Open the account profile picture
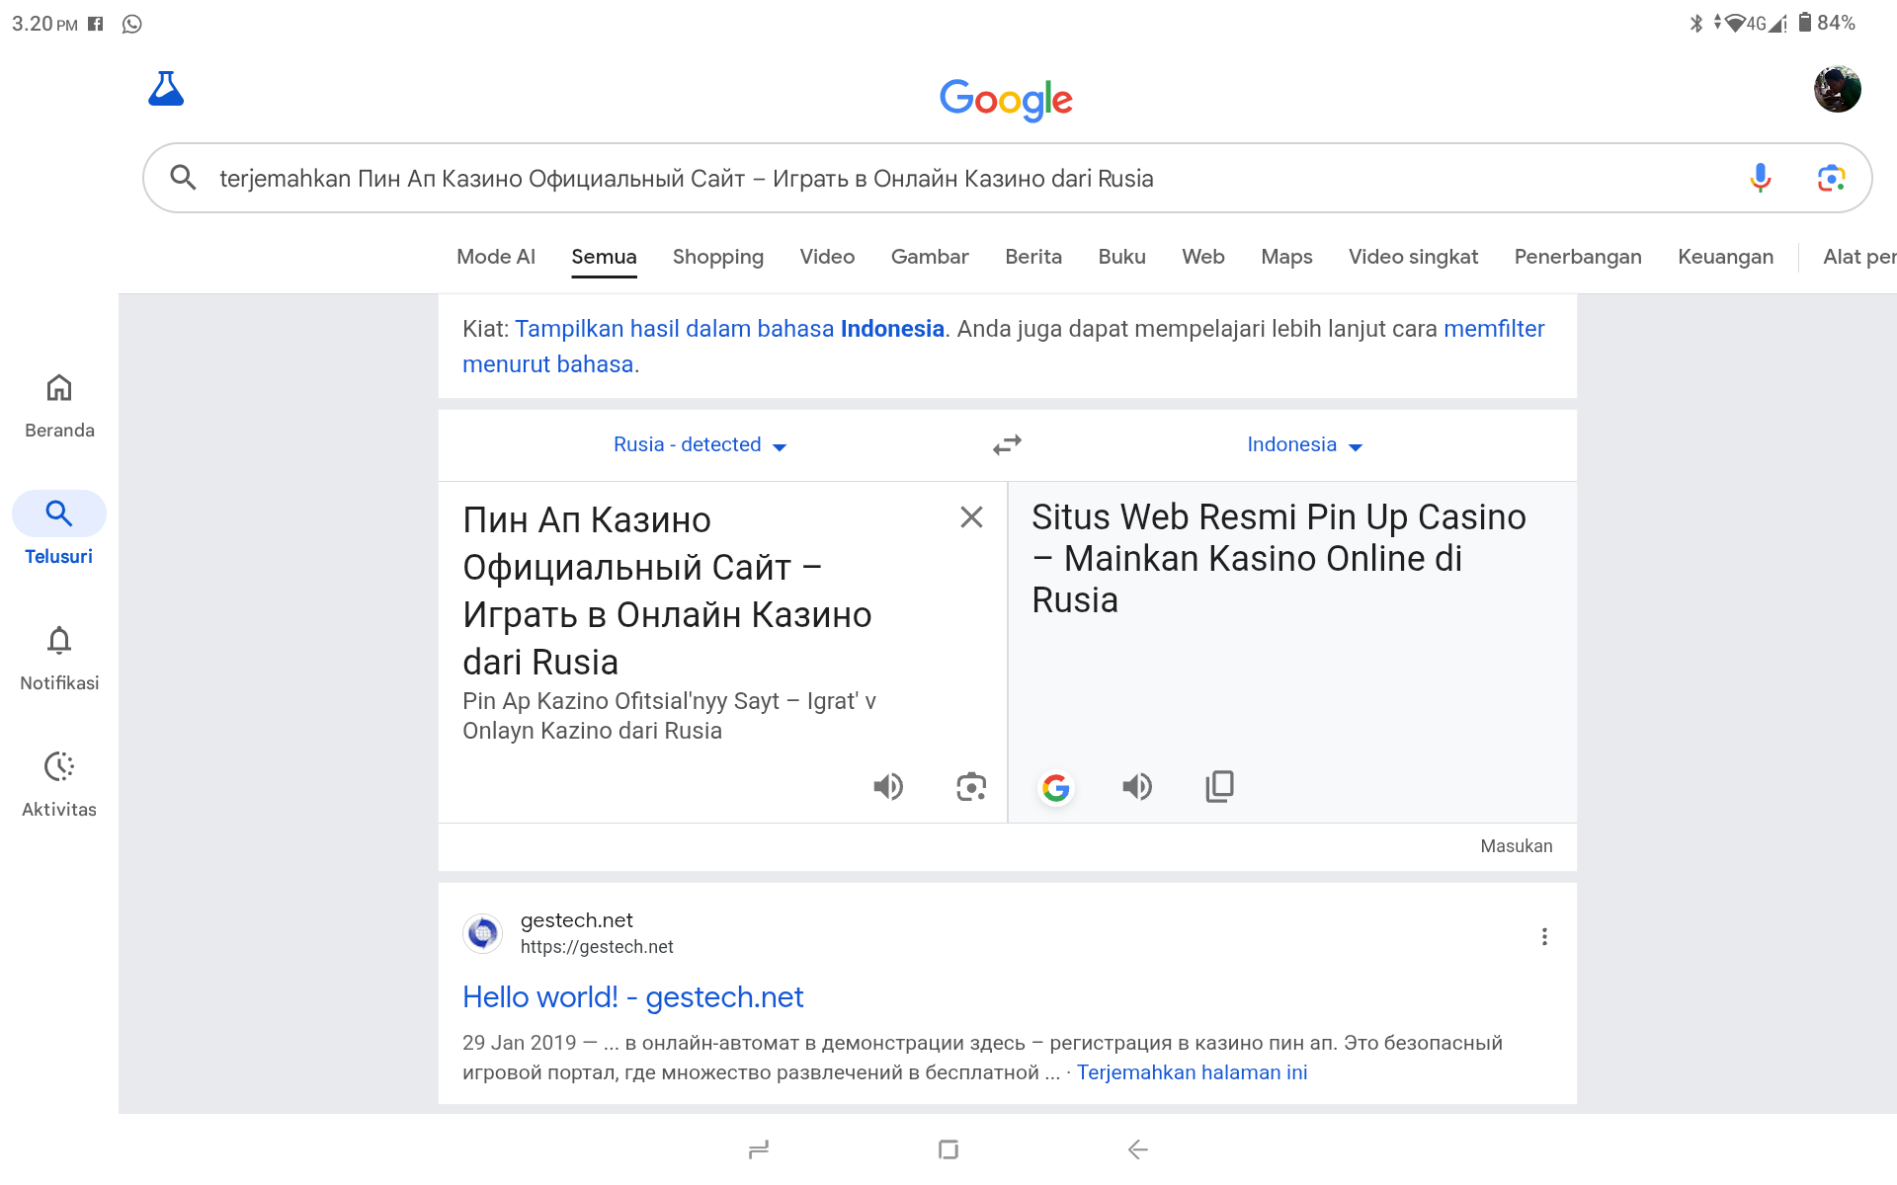 point(1837,90)
